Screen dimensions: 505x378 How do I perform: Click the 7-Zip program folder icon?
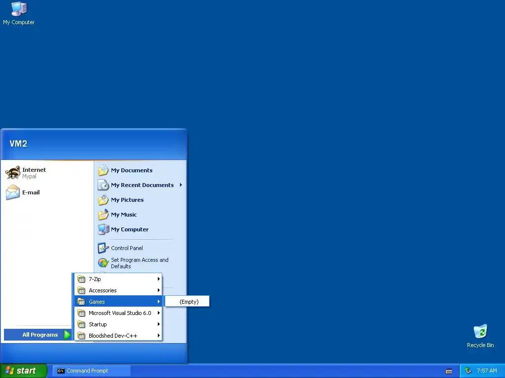(81, 279)
